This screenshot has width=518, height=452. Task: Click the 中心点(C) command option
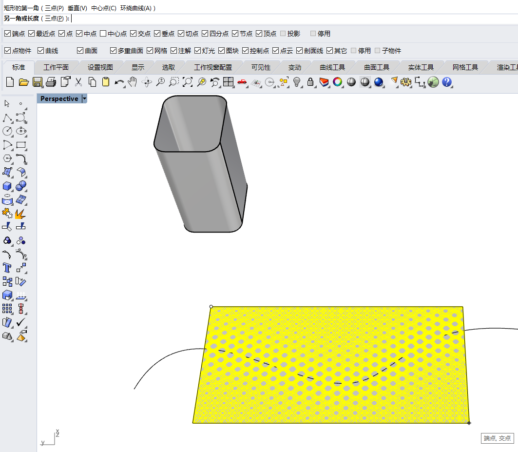(x=104, y=8)
